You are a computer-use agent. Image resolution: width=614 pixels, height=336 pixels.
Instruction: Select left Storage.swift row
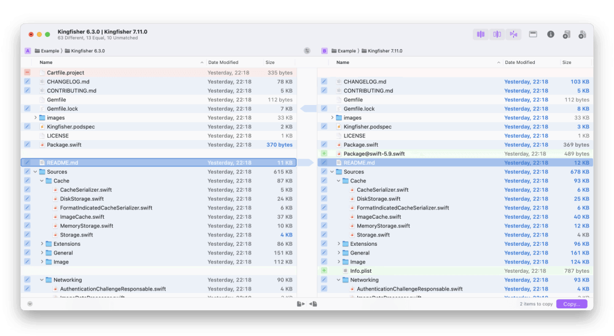pos(158,235)
